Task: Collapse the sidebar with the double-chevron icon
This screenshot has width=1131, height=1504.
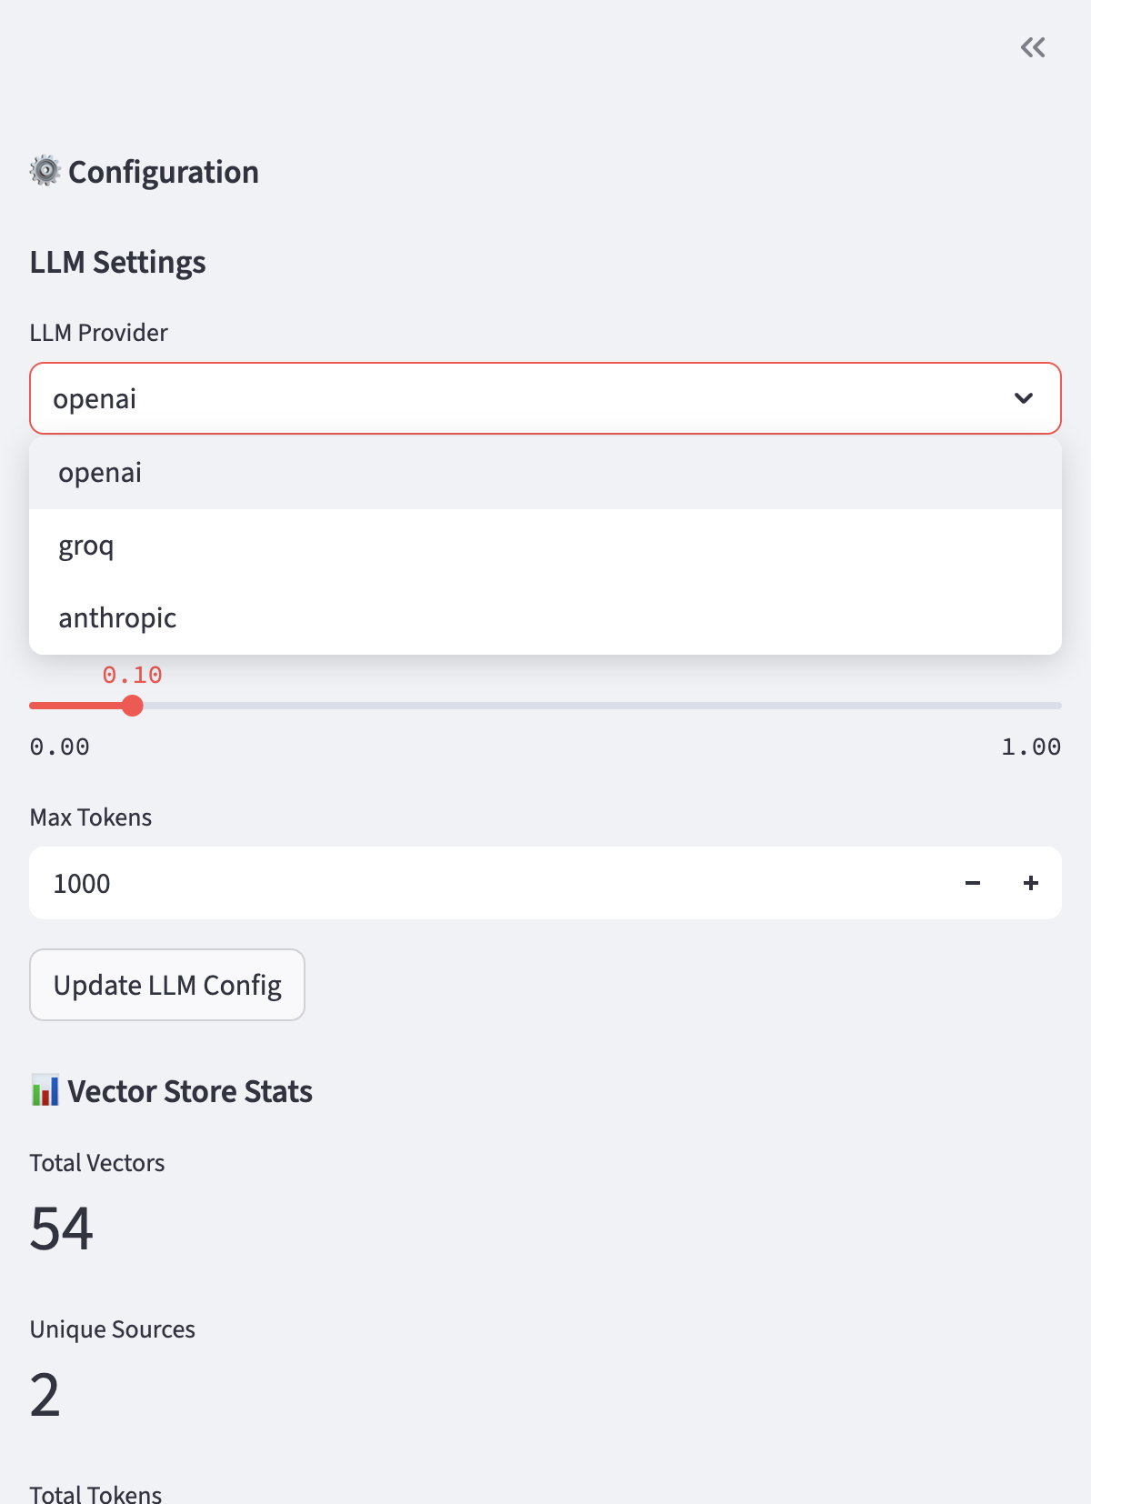Action: [x=1033, y=47]
